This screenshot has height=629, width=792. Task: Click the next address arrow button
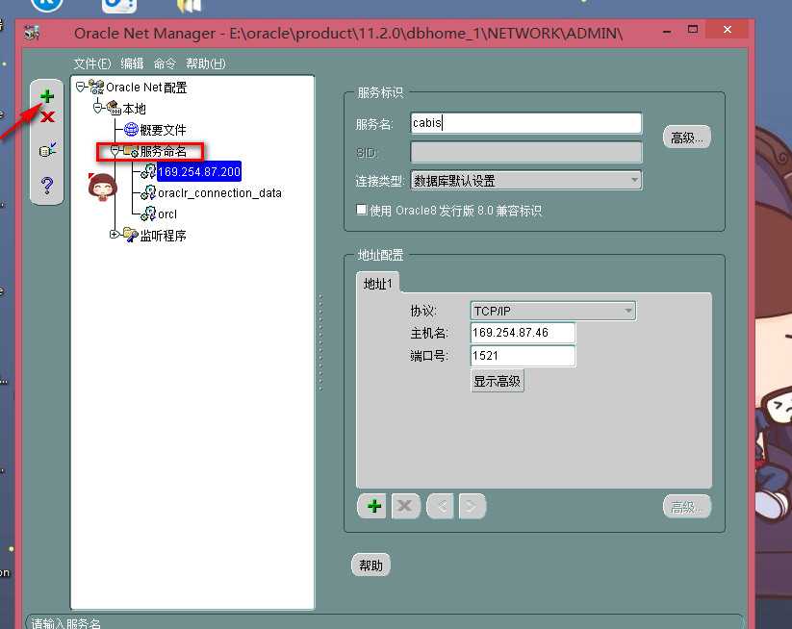[x=472, y=506]
